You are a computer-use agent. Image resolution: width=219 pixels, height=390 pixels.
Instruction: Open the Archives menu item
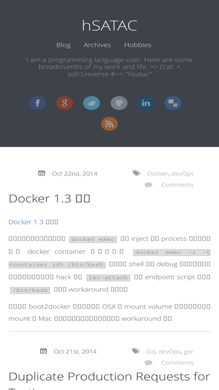coord(98,45)
